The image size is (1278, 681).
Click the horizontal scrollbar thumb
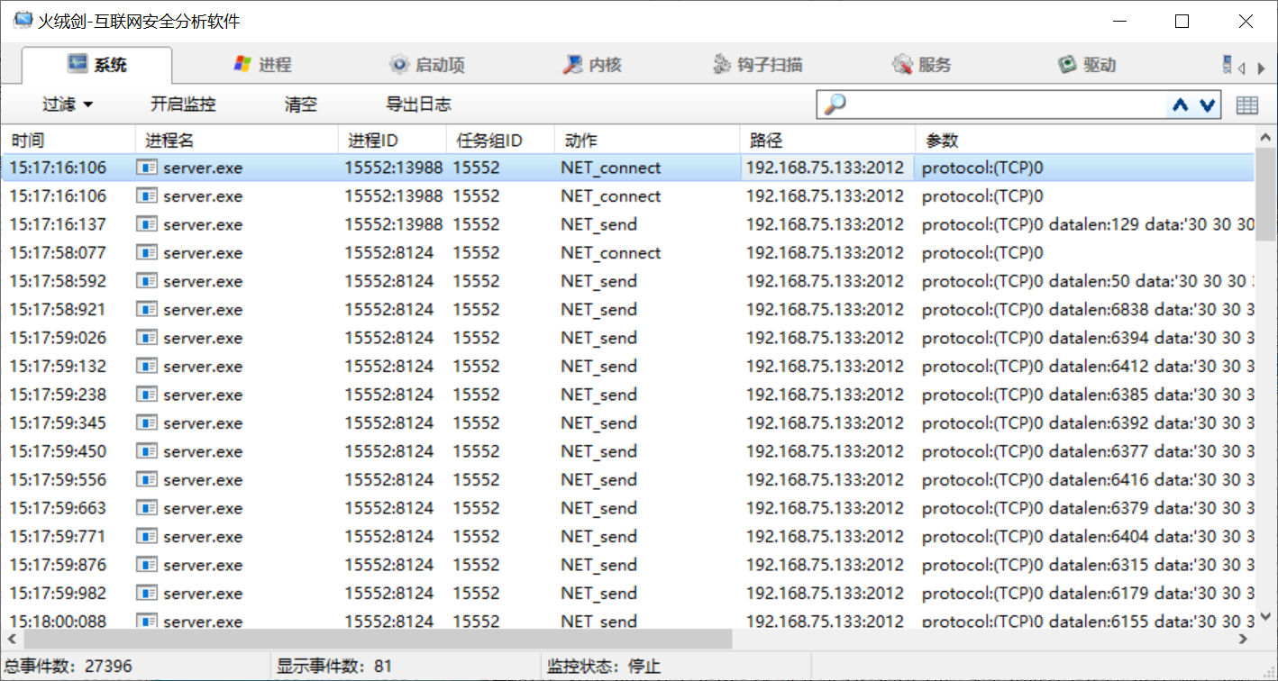(x=376, y=639)
